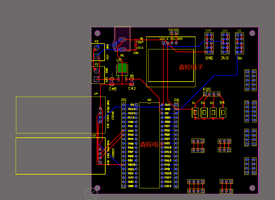
Task: Click the S3 switch designator
Action: pos(212,103)
